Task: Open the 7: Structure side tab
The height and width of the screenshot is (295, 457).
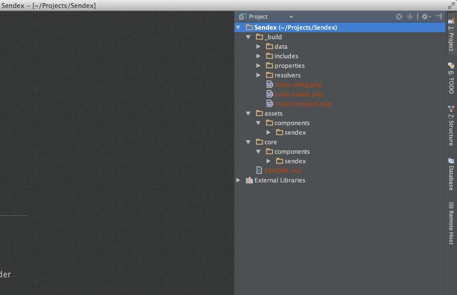Action: coord(451,125)
